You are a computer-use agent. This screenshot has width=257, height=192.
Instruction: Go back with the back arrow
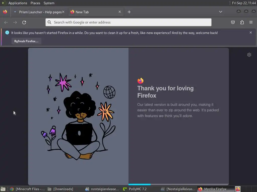(6, 22)
